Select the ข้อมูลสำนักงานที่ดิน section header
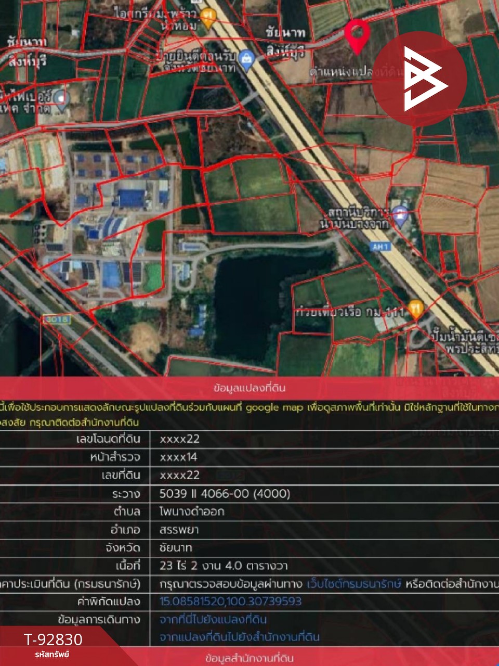Screen dimensions: 499x666 249,659
